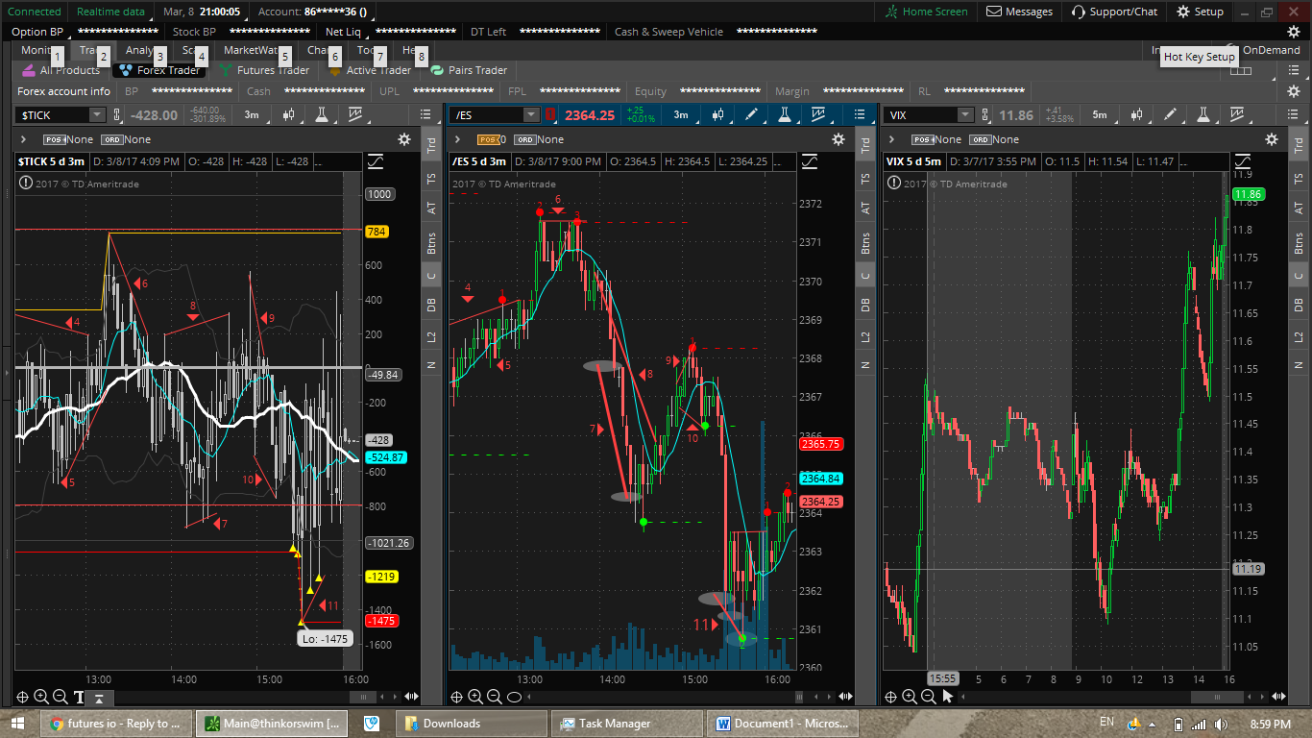Toggle symbol link on VIX chart
Viewport: 1312px width, 738px height.
(x=986, y=115)
